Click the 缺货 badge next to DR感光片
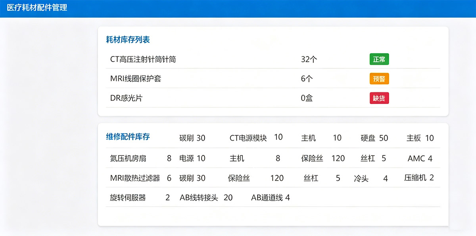 click(379, 98)
